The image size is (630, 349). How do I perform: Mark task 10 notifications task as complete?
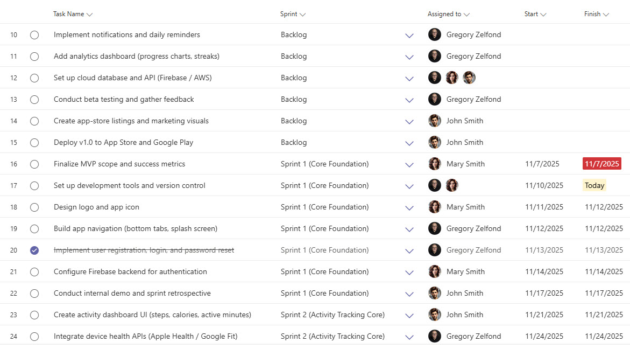click(34, 35)
